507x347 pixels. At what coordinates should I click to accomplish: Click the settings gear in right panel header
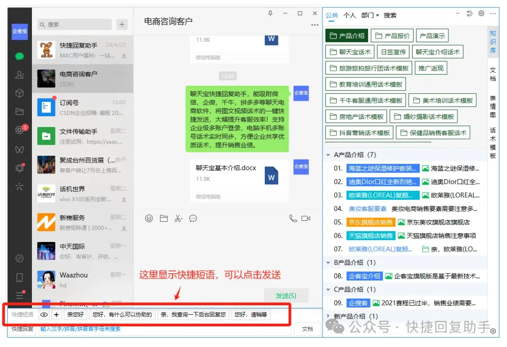click(x=481, y=14)
